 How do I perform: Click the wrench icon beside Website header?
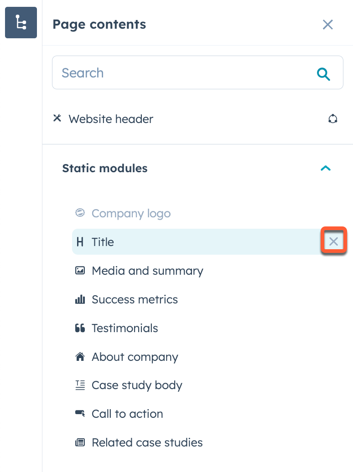tap(57, 118)
